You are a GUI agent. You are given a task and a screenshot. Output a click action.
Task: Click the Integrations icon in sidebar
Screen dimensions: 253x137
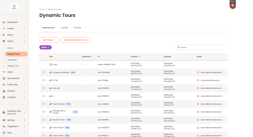point(4,126)
